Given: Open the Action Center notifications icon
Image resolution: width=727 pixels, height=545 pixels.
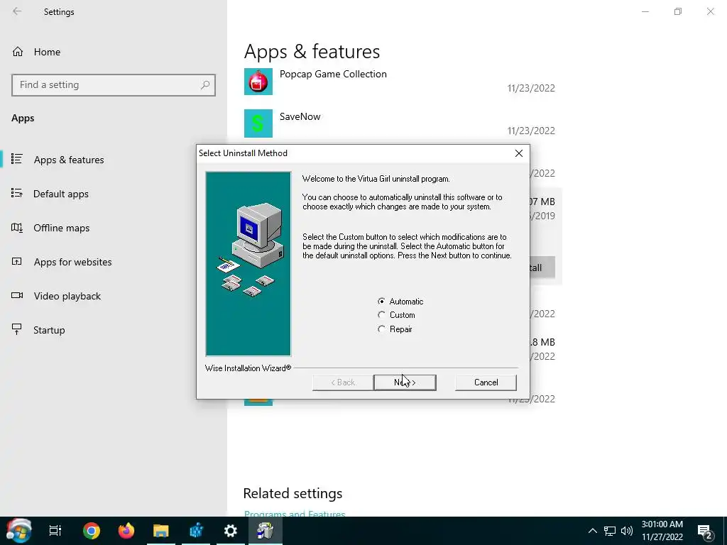Looking at the screenshot, I should [705, 532].
